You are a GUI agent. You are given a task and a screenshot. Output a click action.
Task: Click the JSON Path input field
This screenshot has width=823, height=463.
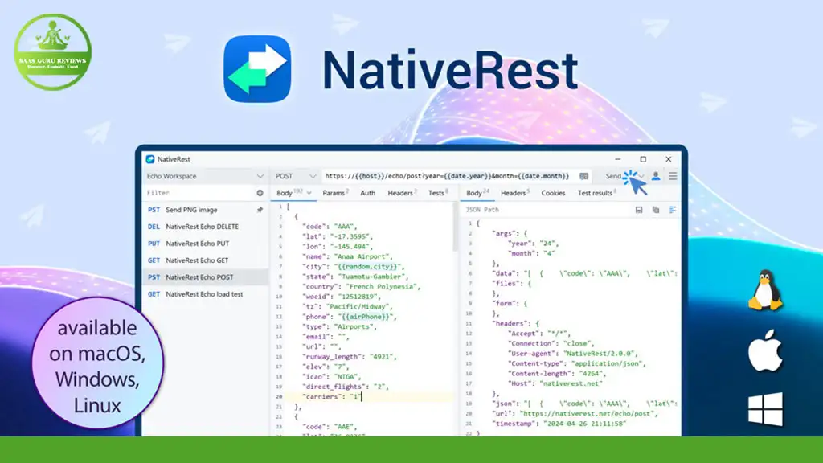pyautogui.click(x=546, y=210)
